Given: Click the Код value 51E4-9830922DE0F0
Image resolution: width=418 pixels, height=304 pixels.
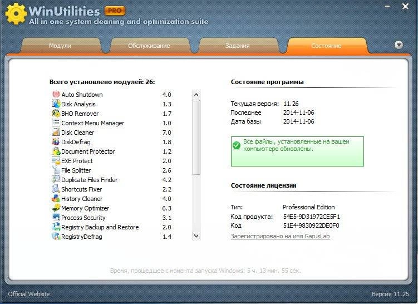Looking at the screenshot, I should (x=311, y=225).
